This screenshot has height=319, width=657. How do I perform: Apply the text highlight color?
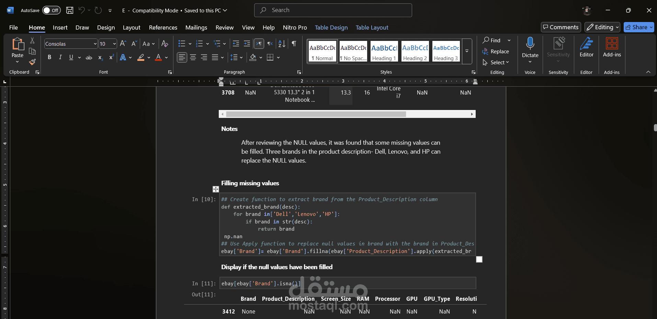(141, 57)
